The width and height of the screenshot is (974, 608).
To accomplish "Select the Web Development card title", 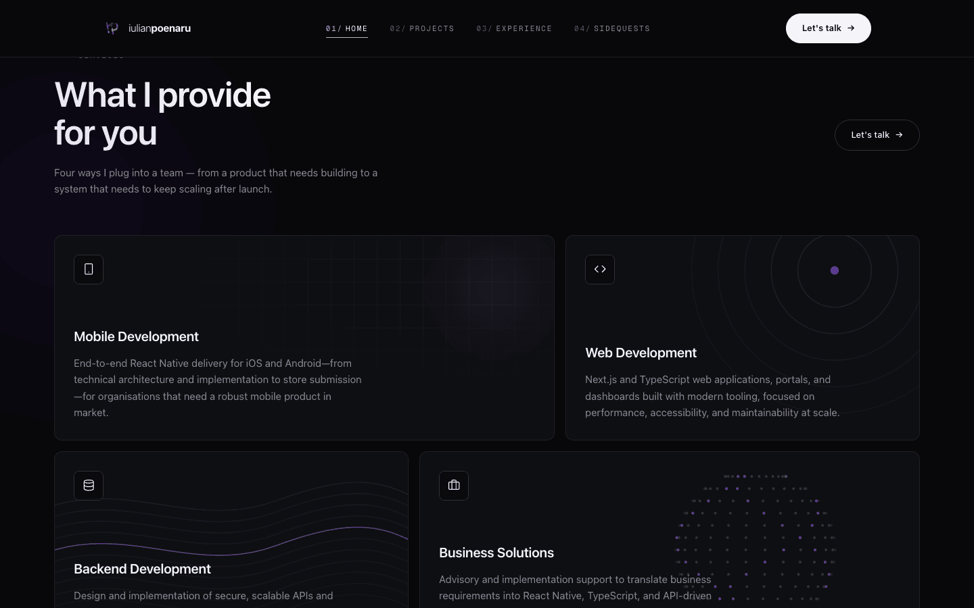I will [x=641, y=353].
